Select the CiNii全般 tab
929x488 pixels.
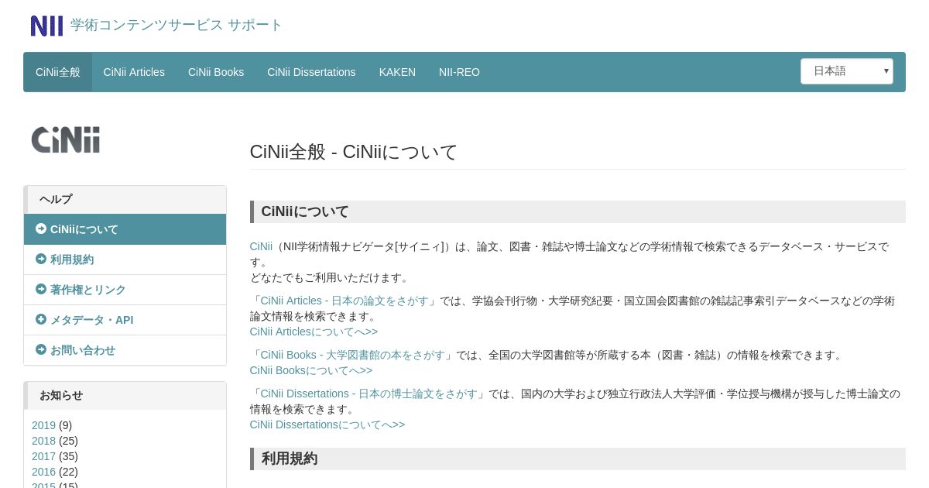[x=58, y=72]
